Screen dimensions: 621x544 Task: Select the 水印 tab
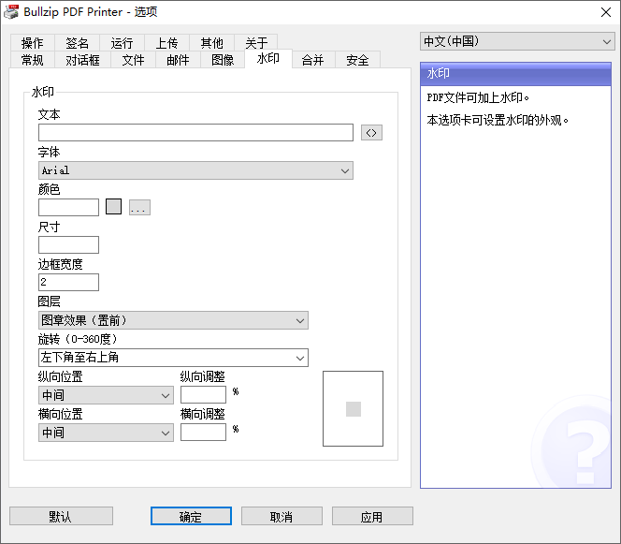coord(268,59)
